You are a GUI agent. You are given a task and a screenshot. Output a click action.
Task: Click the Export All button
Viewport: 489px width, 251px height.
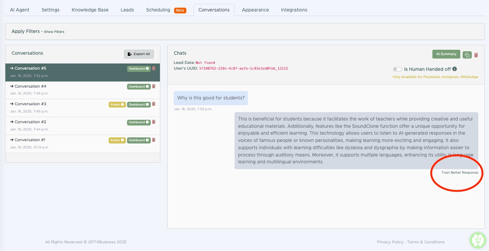(139, 54)
